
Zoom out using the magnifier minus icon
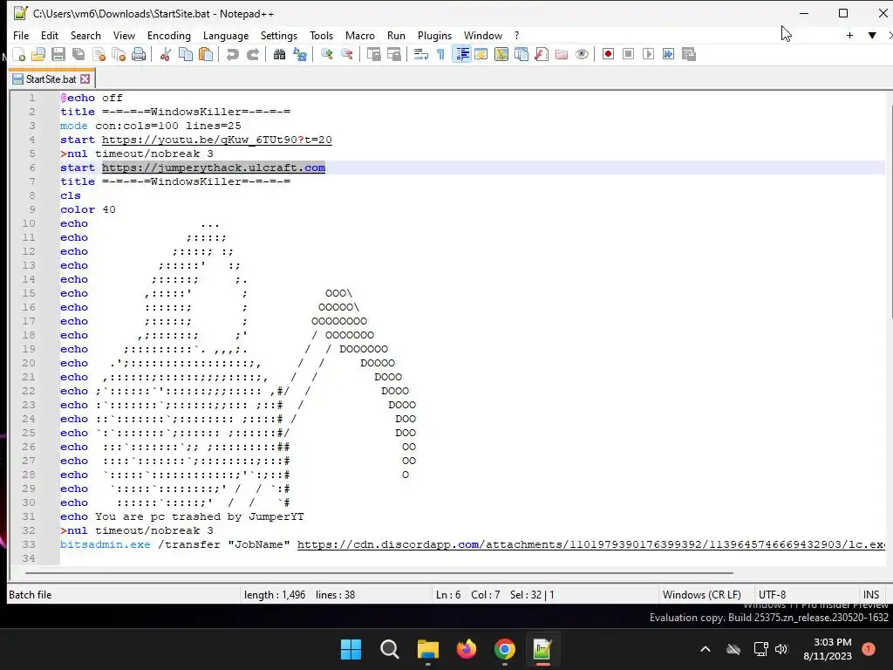pos(347,55)
